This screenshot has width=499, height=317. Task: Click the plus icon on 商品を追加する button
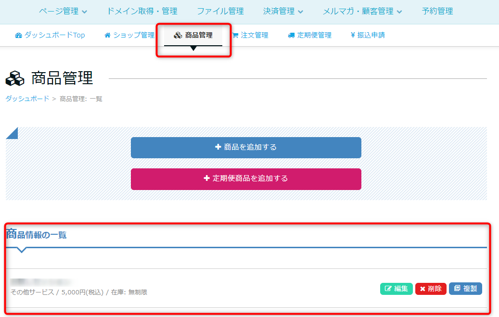(x=218, y=147)
